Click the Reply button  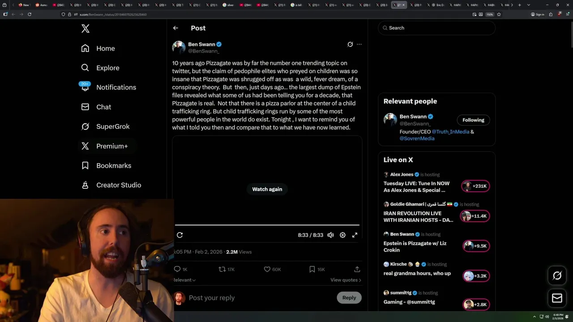349,298
